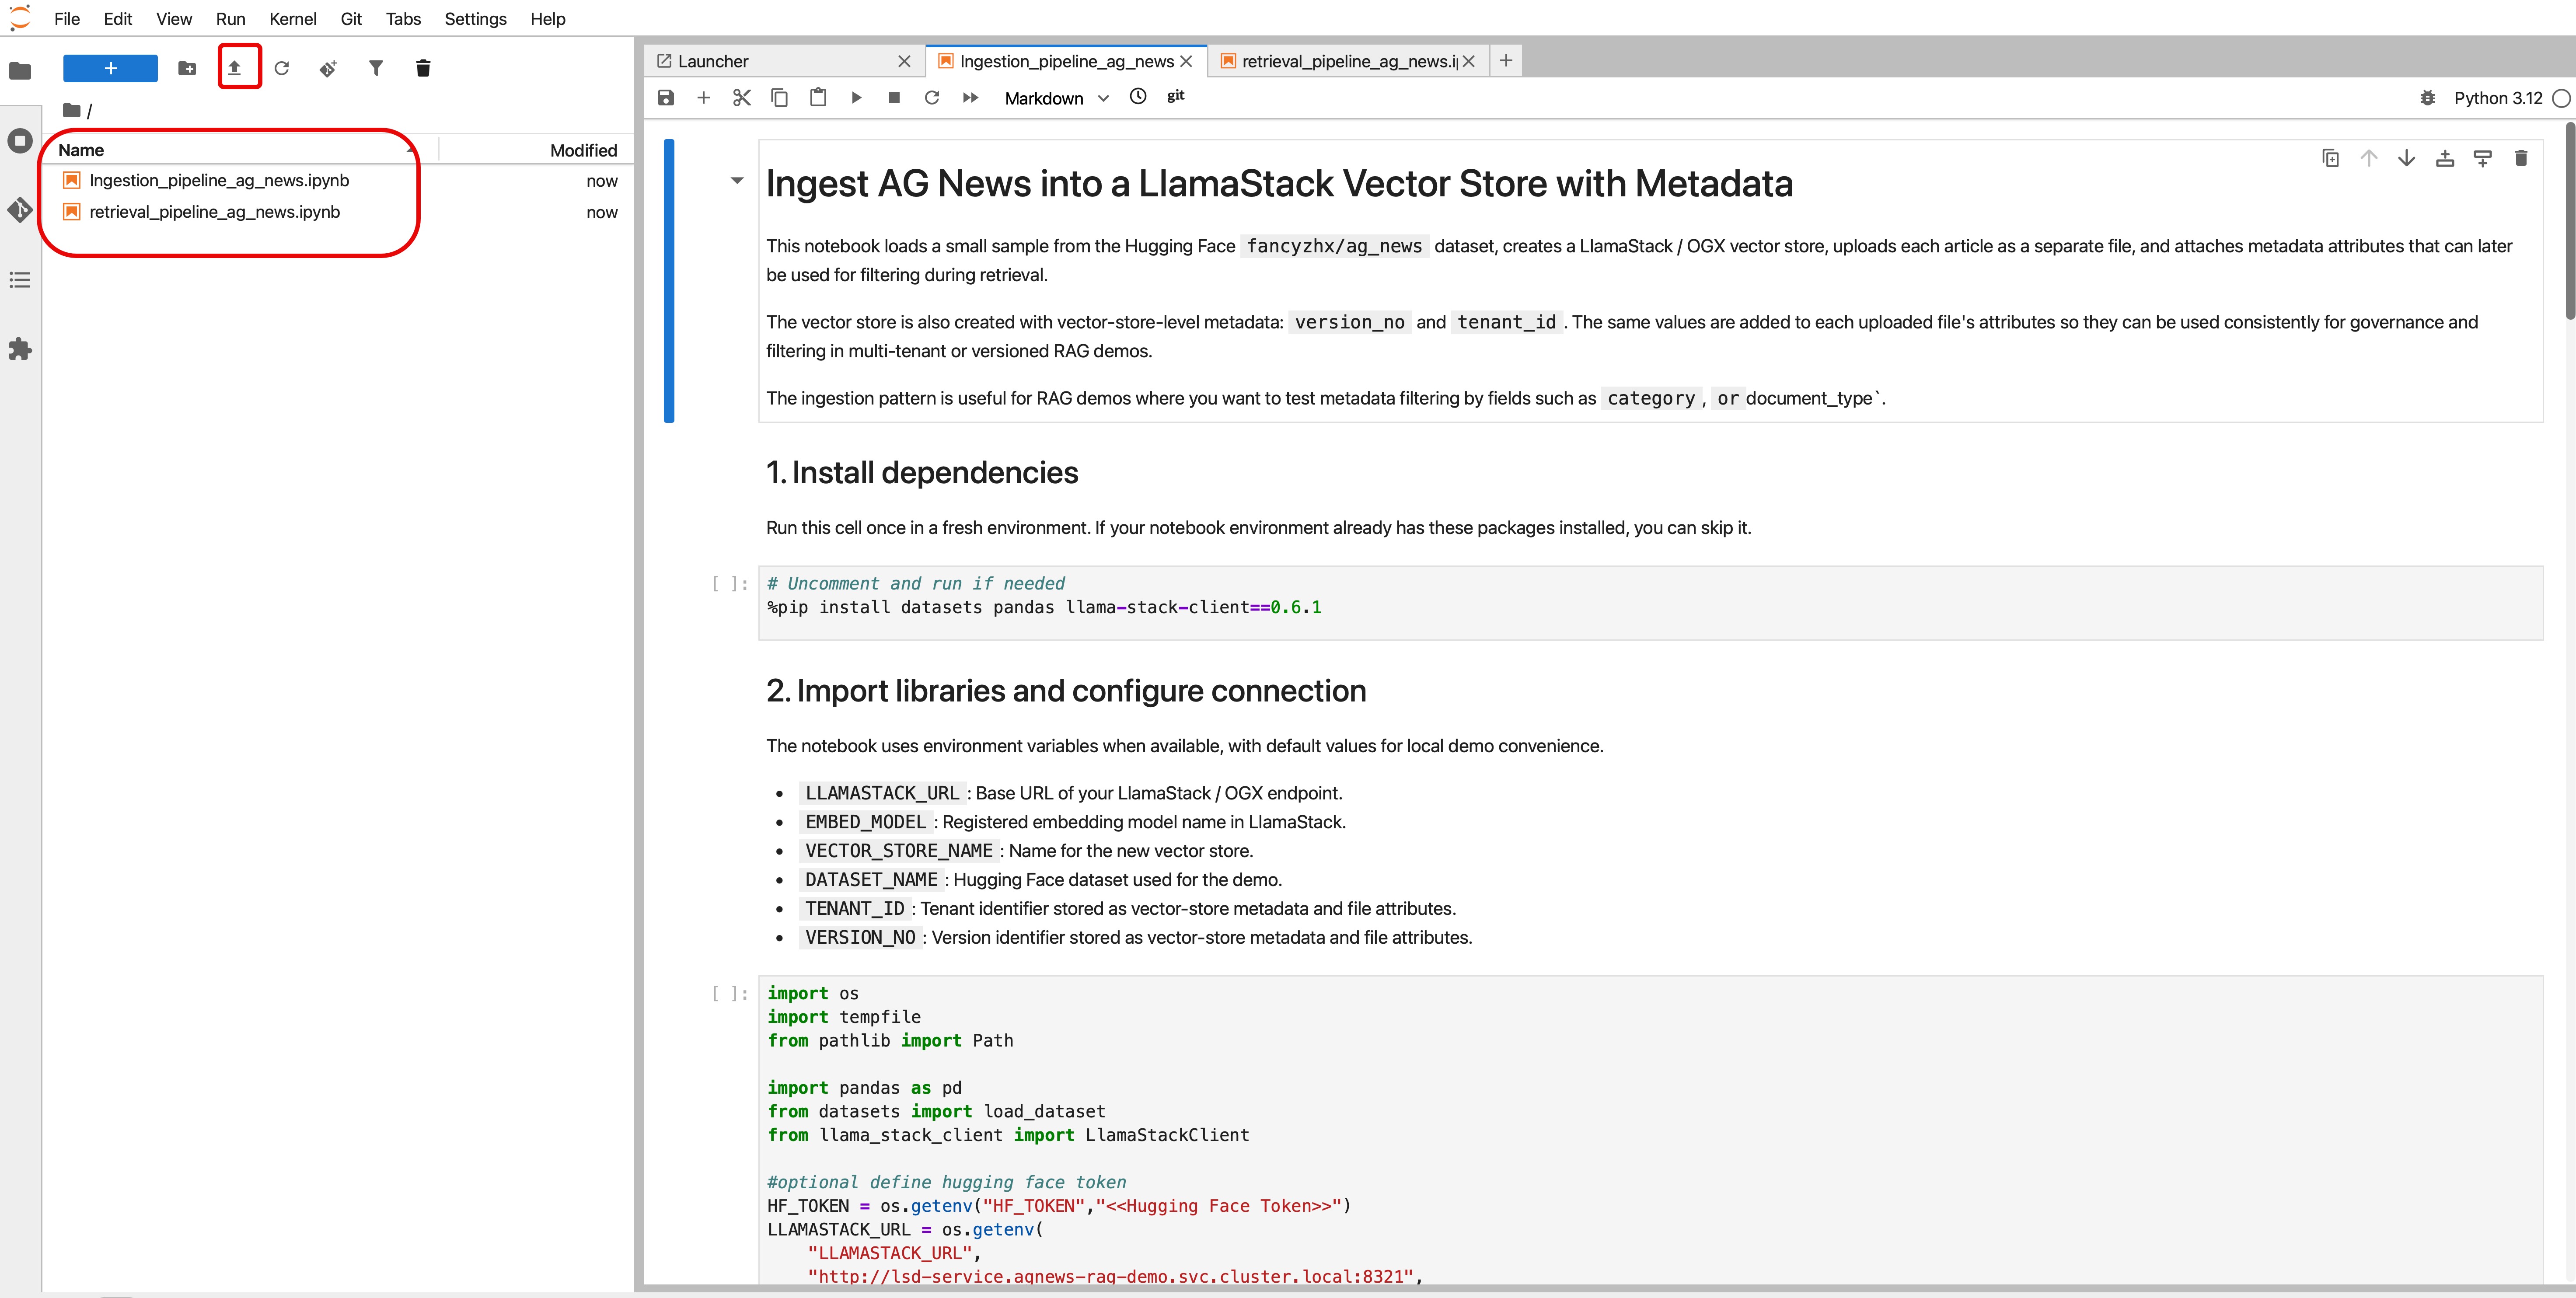Run the selected cell
The image size is (2576, 1298).
[x=856, y=97]
